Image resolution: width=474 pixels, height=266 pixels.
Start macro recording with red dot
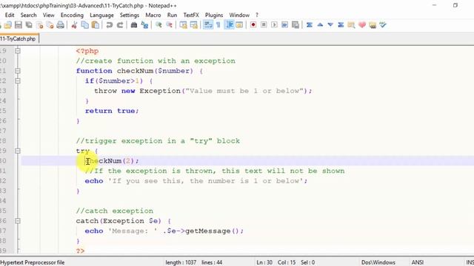click(253, 25)
